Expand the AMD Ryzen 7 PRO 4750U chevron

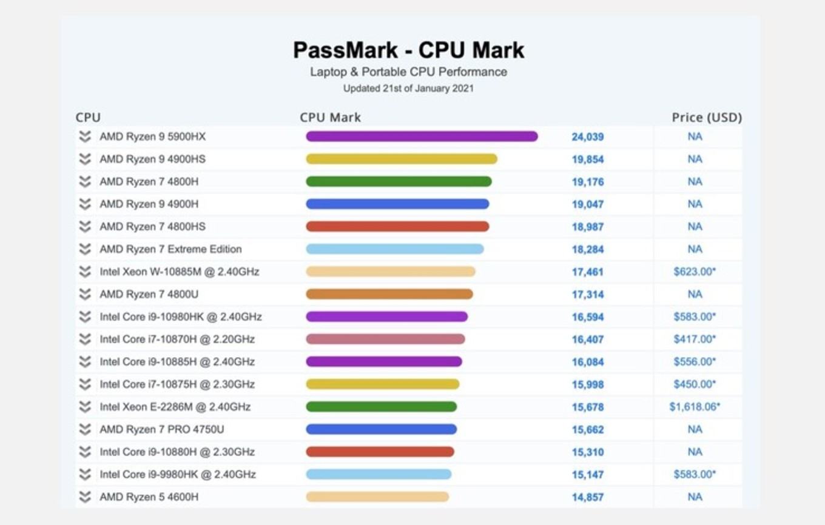pos(85,429)
